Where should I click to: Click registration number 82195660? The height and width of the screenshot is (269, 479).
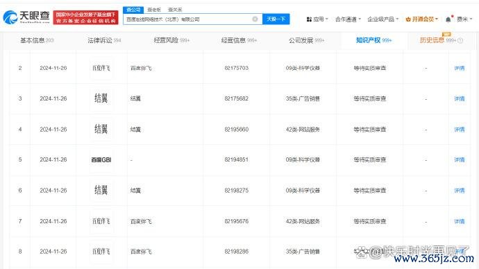pos(237,130)
